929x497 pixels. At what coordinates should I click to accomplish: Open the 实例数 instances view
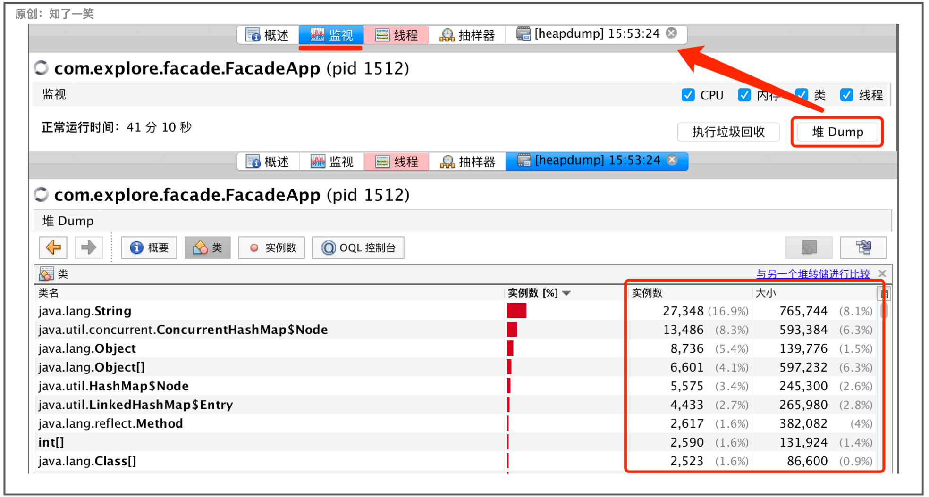pos(272,248)
